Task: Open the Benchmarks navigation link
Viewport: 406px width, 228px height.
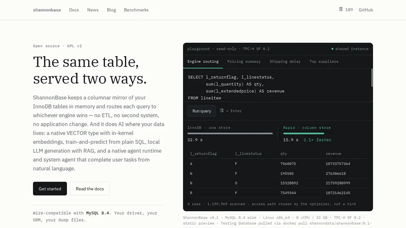Action: pos(136,10)
